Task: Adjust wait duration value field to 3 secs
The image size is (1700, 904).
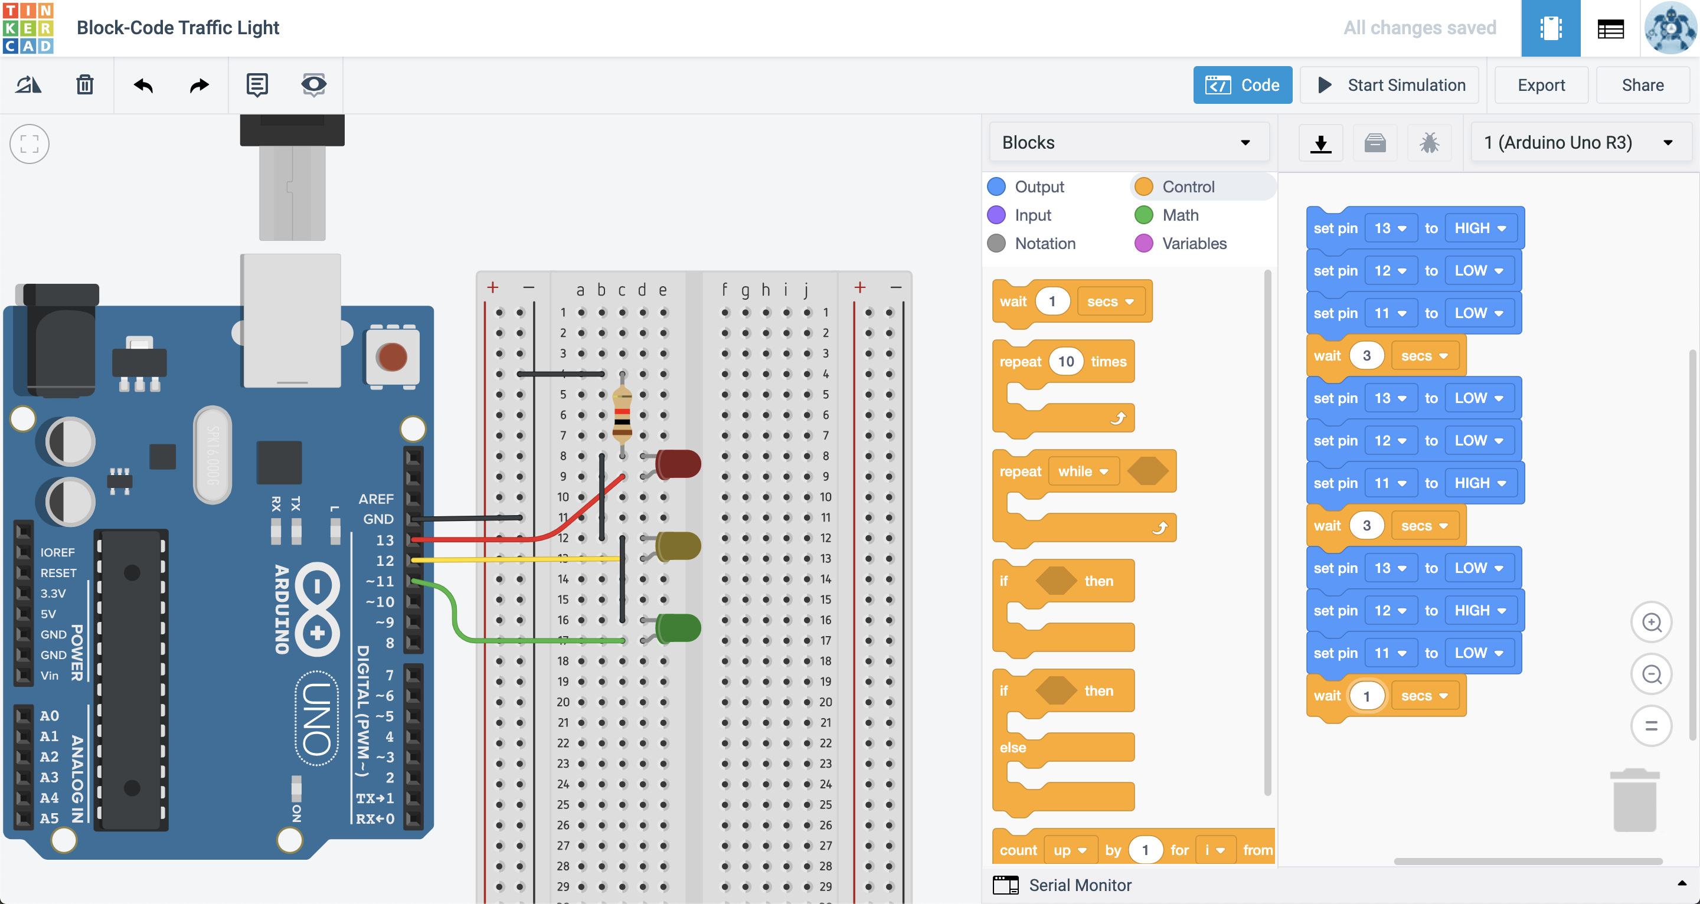Action: pyautogui.click(x=1365, y=695)
